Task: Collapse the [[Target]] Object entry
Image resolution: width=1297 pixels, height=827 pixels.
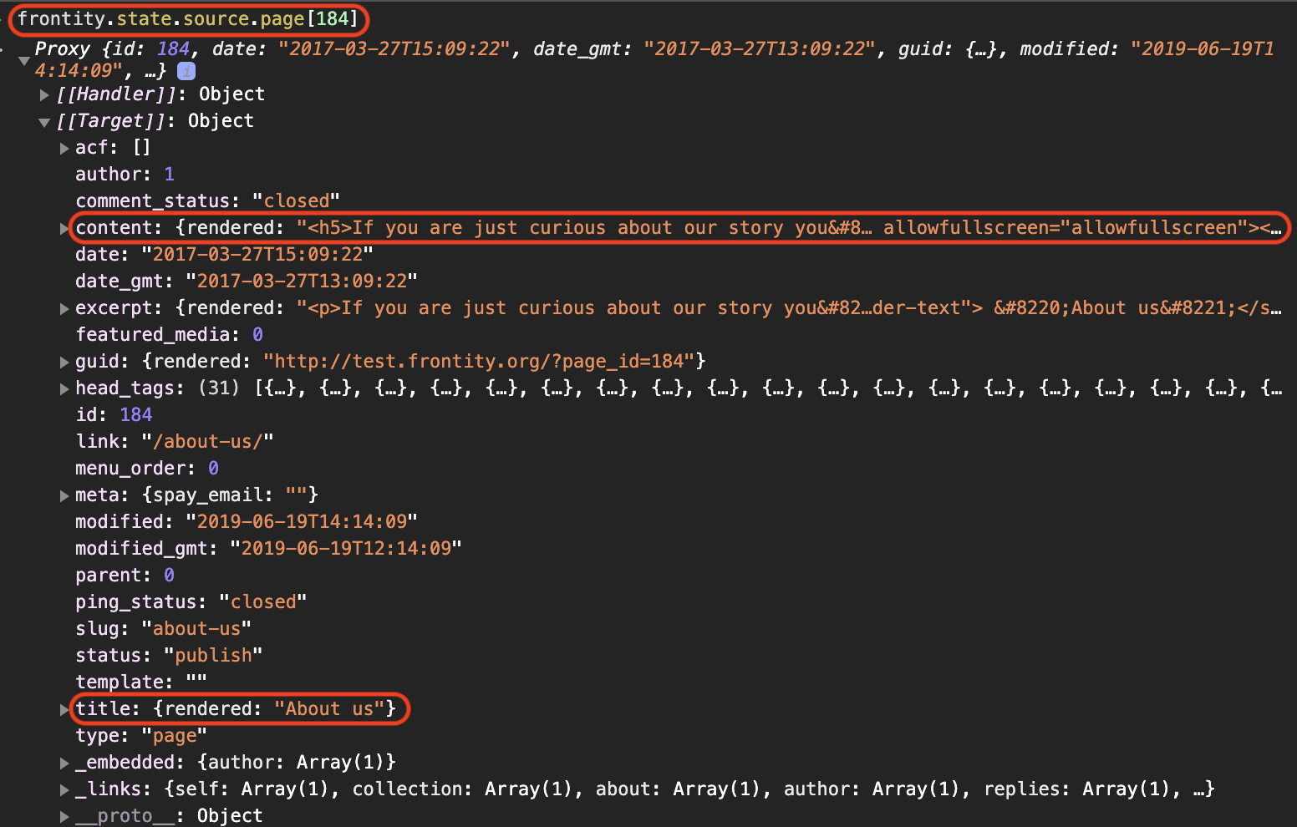Action: (44, 122)
